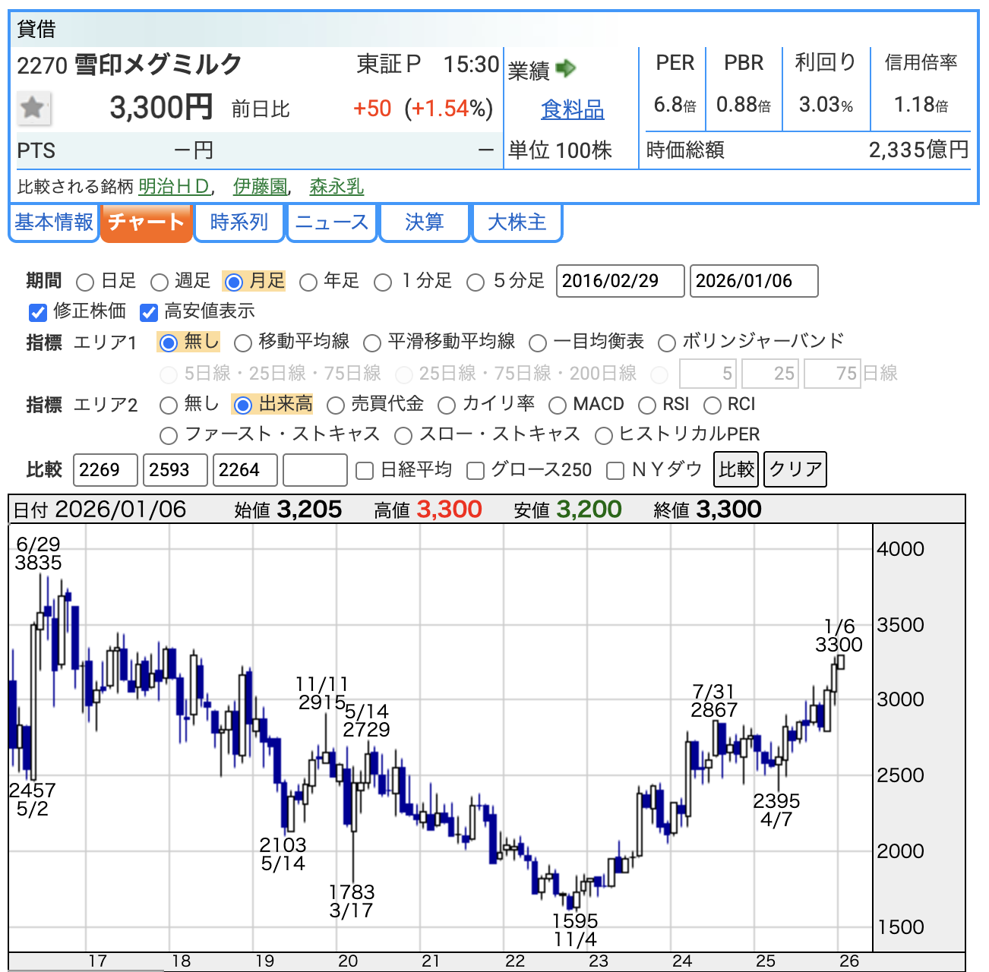Open the 基本情報 tab
Viewport: 989px width, 972px height.
coord(54,222)
